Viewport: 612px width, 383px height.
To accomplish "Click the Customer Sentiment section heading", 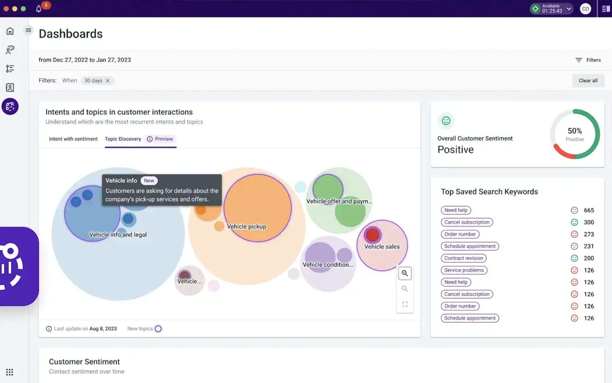I will point(84,362).
